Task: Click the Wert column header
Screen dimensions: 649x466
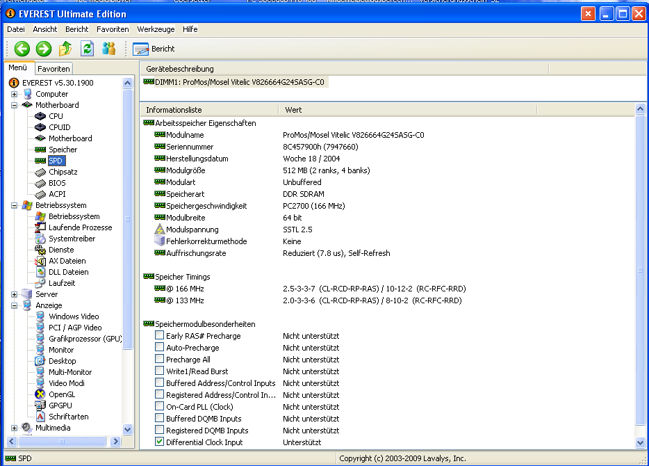Action: click(408, 110)
